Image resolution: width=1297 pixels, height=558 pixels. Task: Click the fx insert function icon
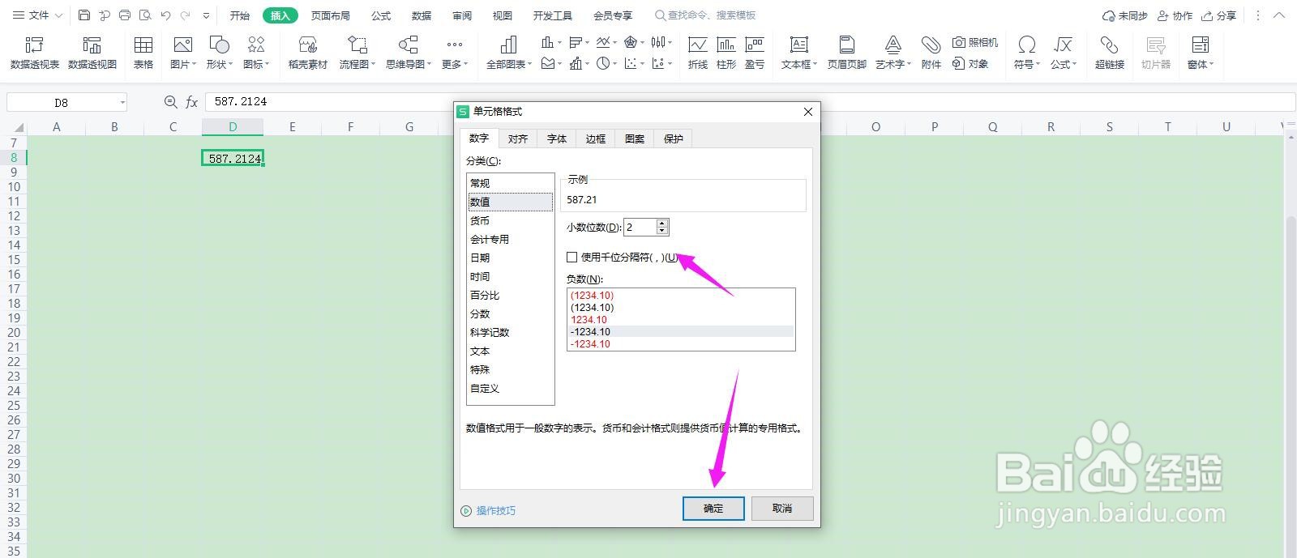pos(192,102)
